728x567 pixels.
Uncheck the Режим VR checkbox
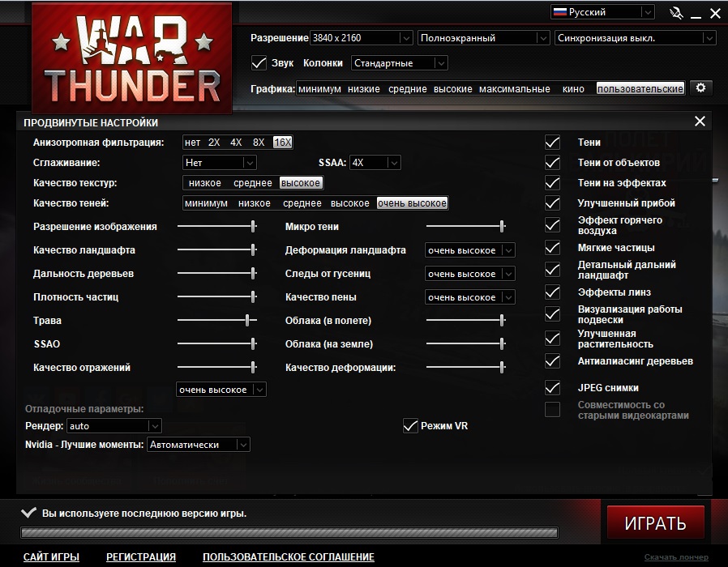pos(410,425)
